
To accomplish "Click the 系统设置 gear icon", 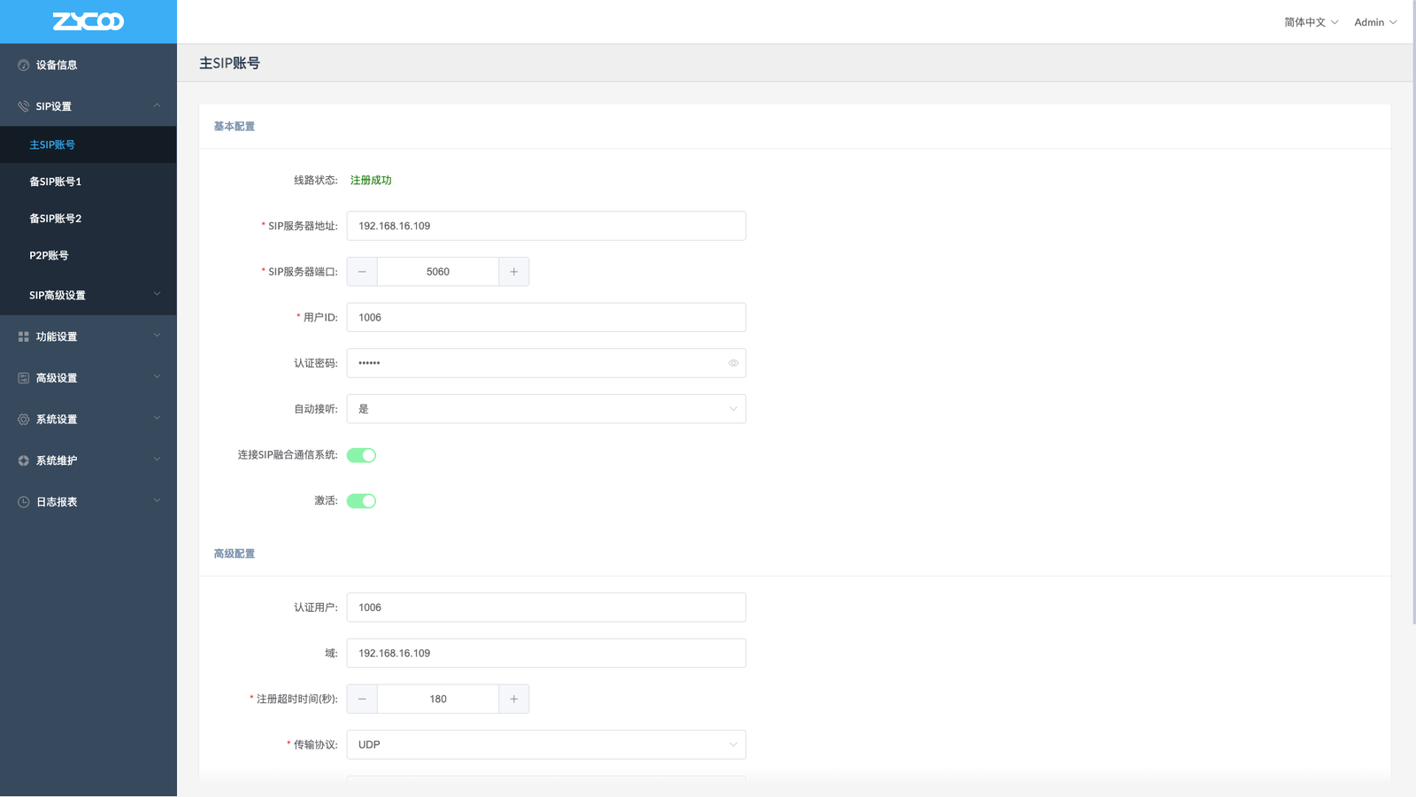I will (24, 419).
